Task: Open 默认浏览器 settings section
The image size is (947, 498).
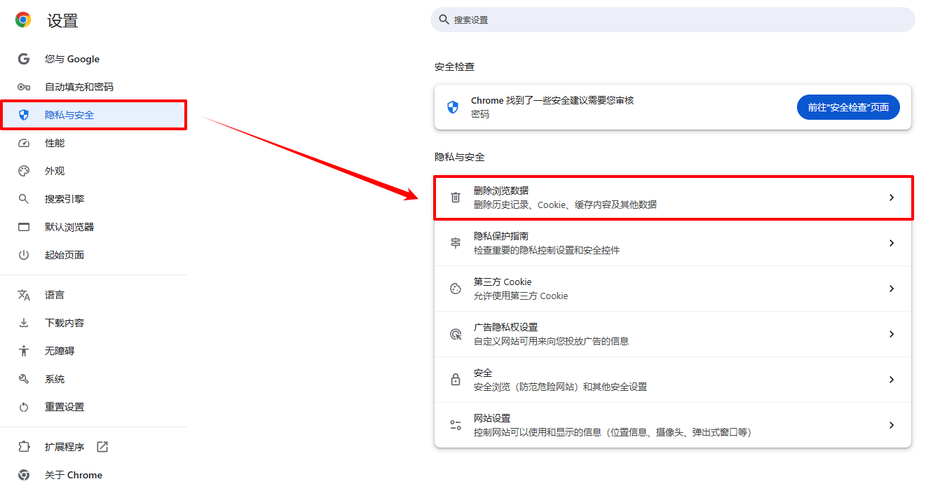Action: tap(93, 227)
